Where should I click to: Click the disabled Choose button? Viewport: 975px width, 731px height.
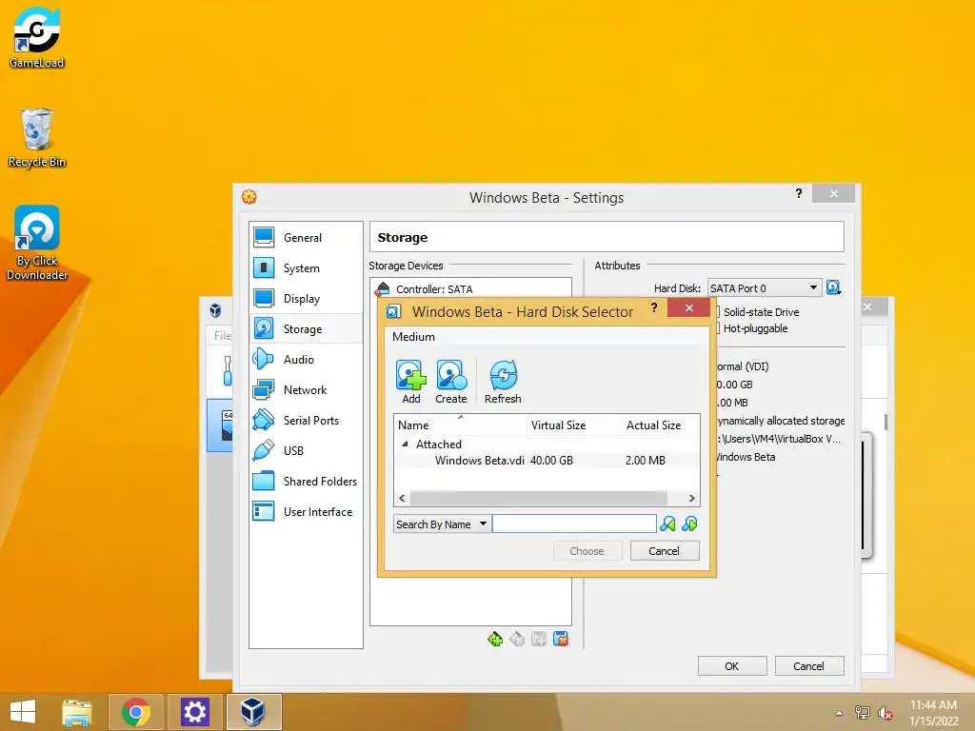click(587, 551)
